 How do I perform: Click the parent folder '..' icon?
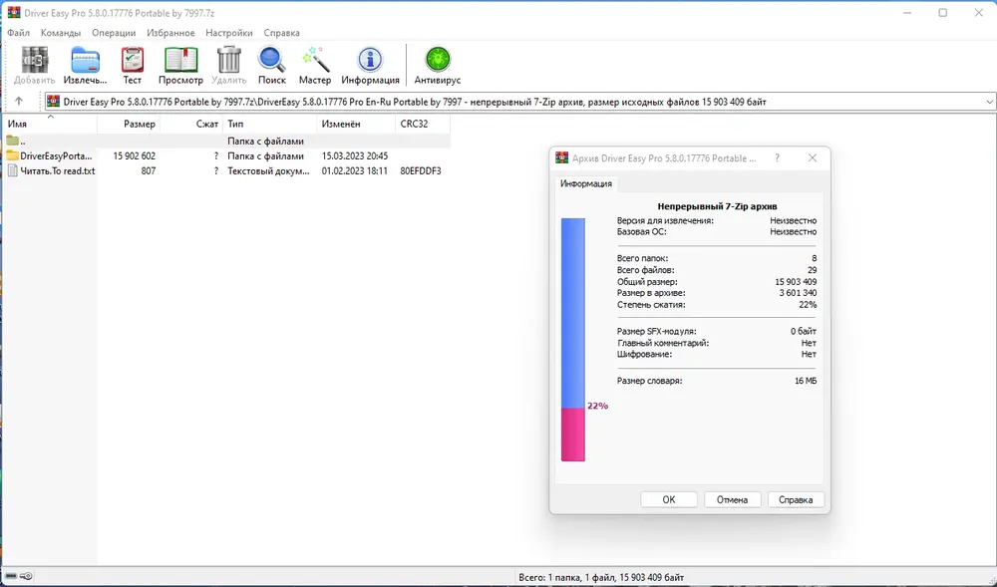tap(13, 142)
